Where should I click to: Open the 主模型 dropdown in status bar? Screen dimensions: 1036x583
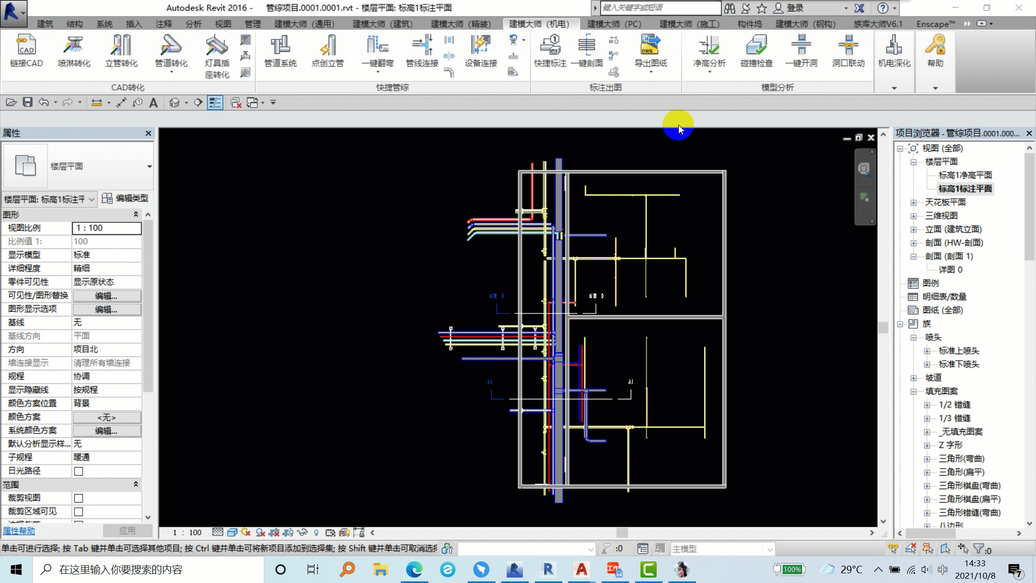pyautogui.click(x=723, y=549)
